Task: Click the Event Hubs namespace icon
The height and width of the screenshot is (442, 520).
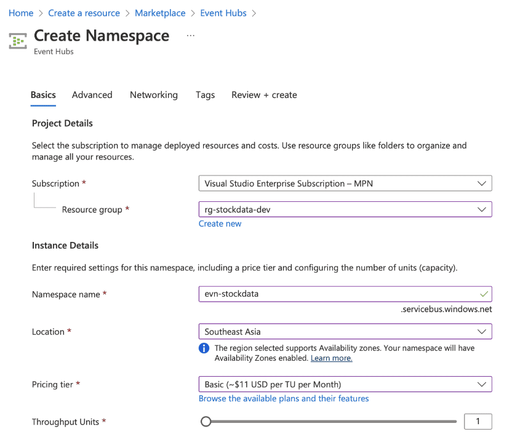Action: [x=18, y=41]
